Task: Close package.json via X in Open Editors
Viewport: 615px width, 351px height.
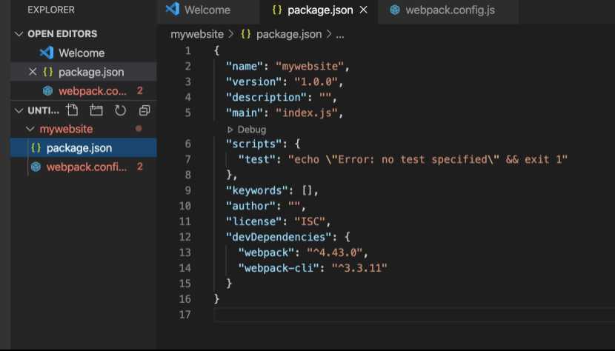Action: coord(33,72)
